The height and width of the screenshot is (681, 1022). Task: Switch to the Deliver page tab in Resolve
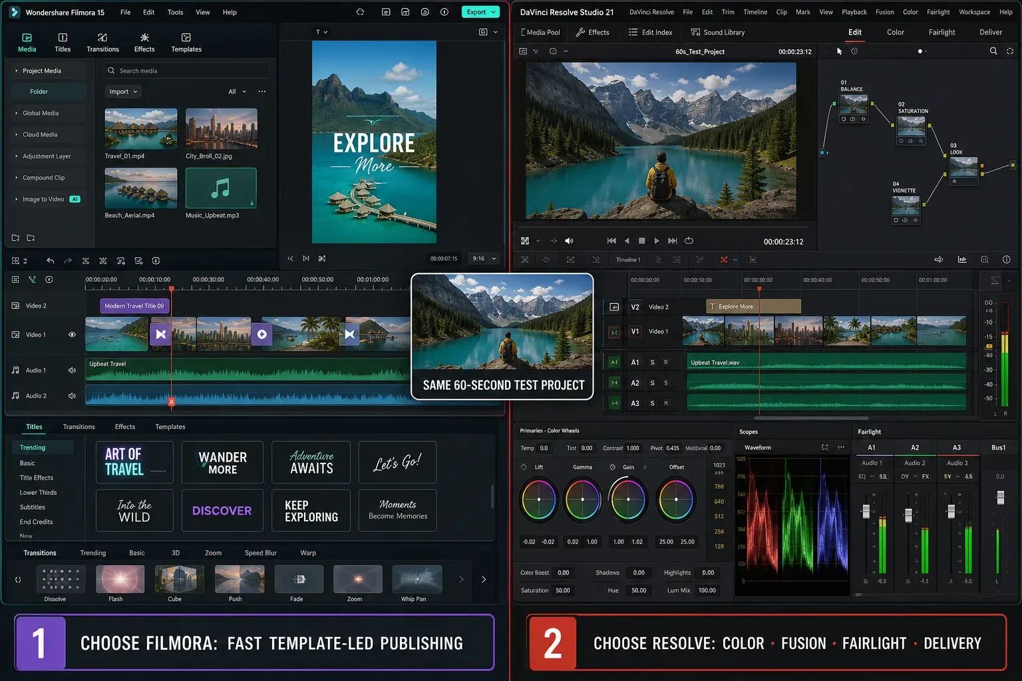pyautogui.click(x=990, y=32)
